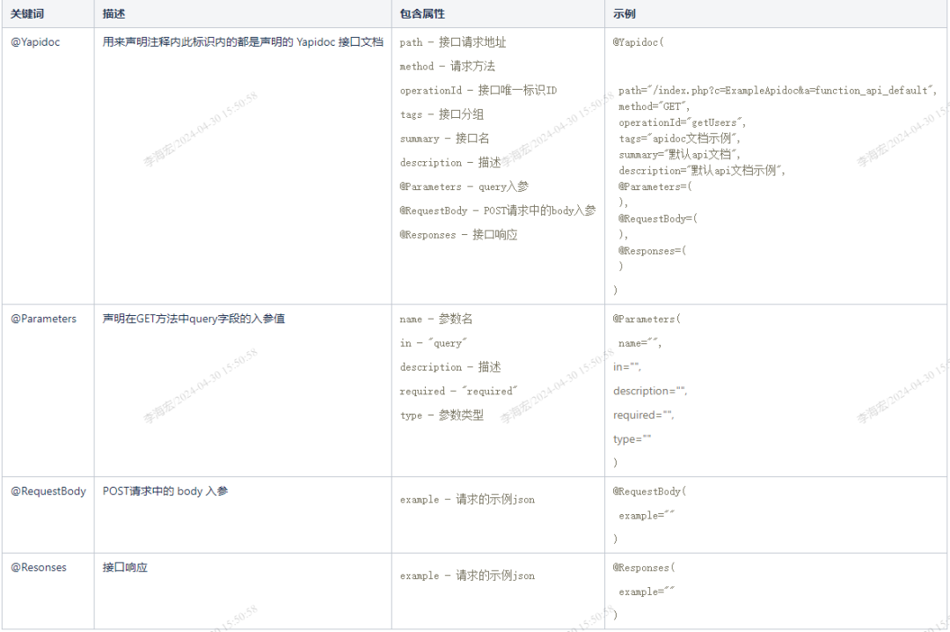Click the '@Responses(' example opening line
950x632 pixels.
643,568
